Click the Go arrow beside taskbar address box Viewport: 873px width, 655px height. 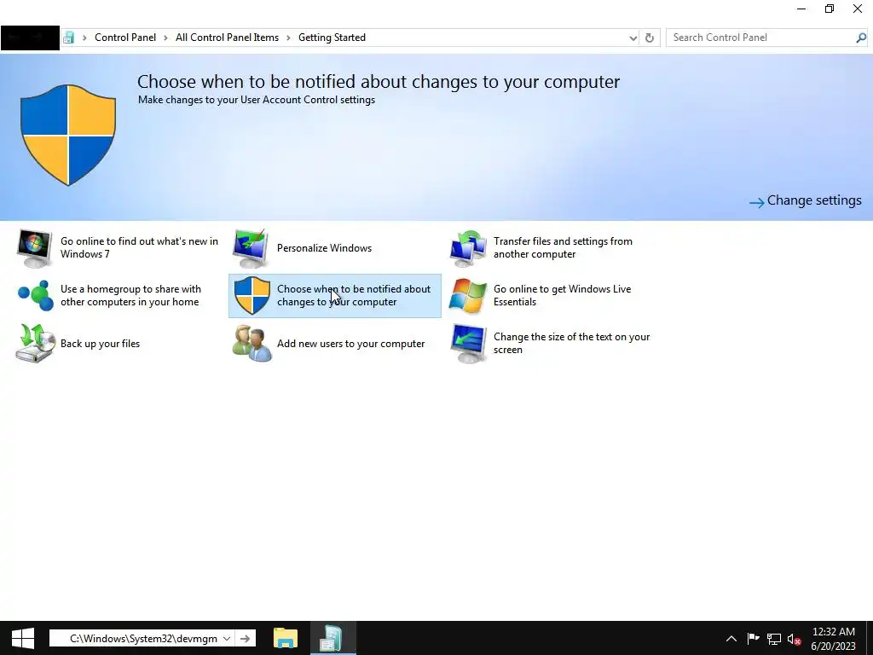pyautogui.click(x=245, y=638)
